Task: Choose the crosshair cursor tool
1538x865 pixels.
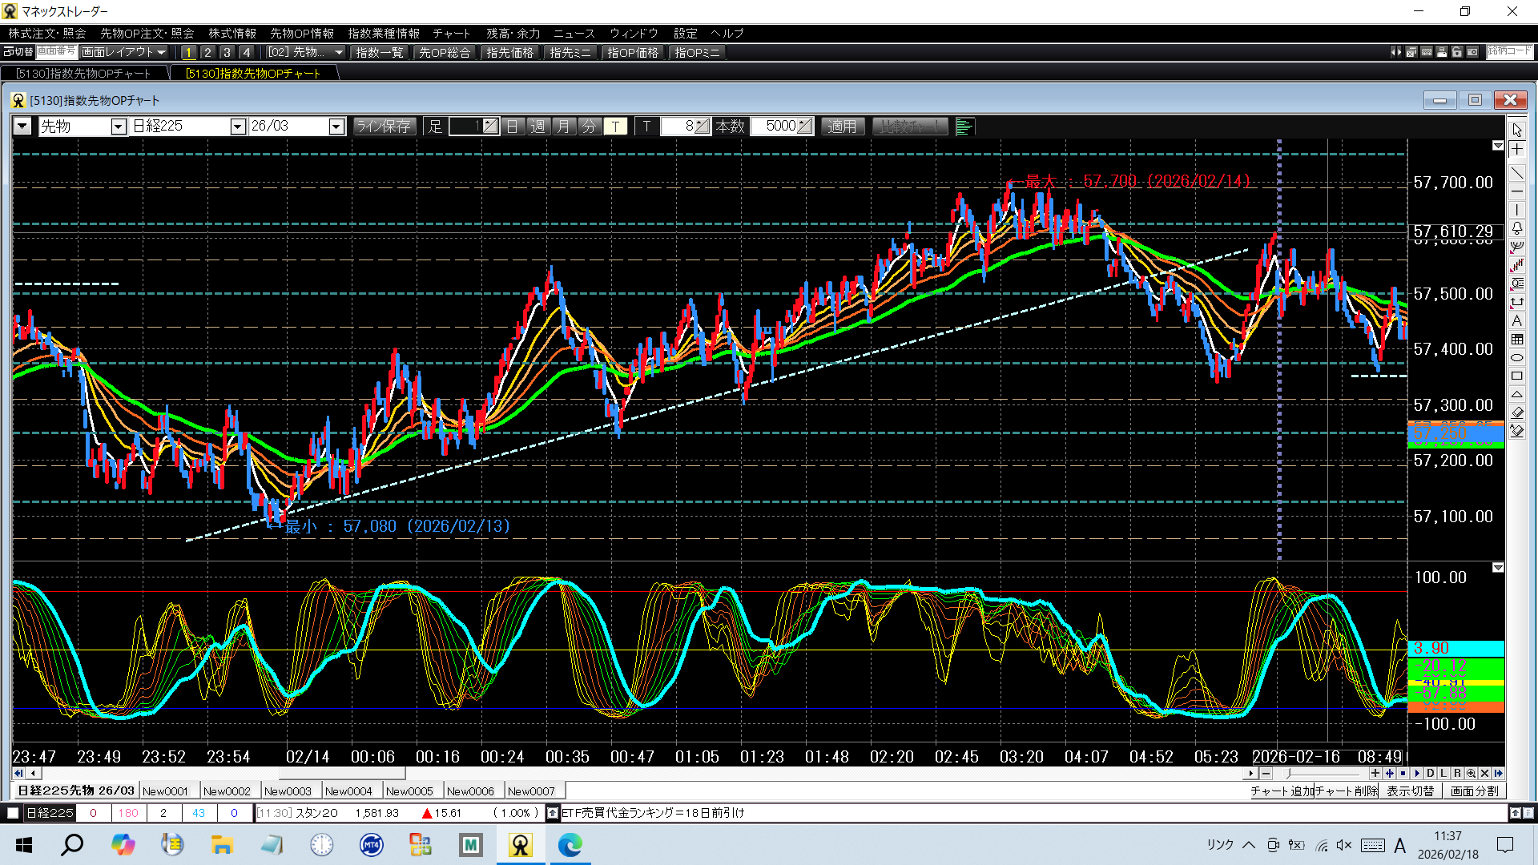Action: [x=1517, y=150]
